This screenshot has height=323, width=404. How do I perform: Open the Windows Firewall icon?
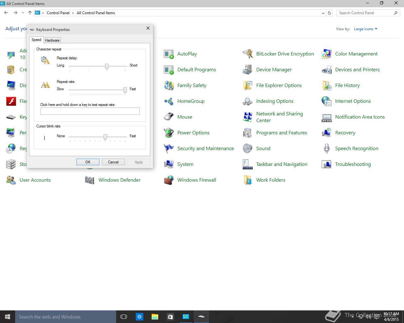coord(169,180)
